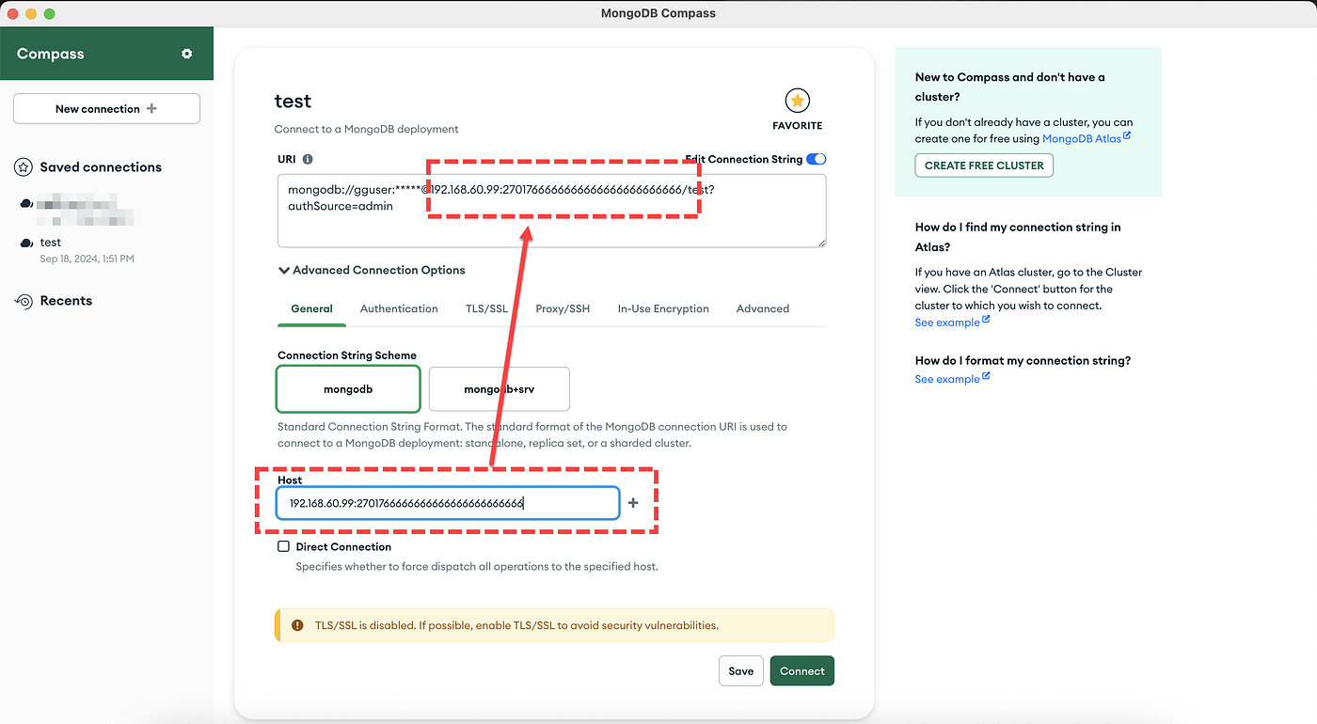Click CREATE FREE CLUSTER button
Viewport: 1317px width, 724px height.
pyautogui.click(x=984, y=165)
